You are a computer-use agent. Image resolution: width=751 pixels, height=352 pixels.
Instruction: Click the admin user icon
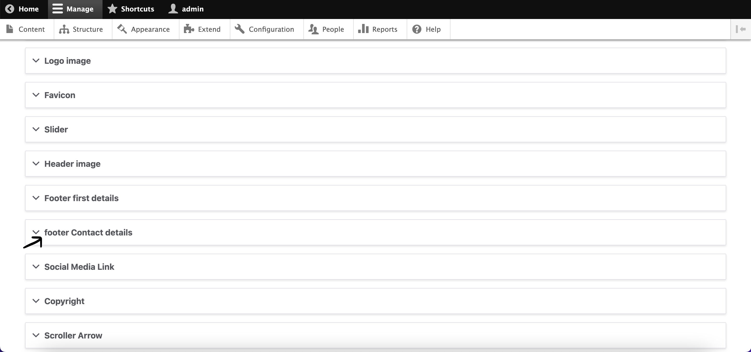pyautogui.click(x=173, y=9)
